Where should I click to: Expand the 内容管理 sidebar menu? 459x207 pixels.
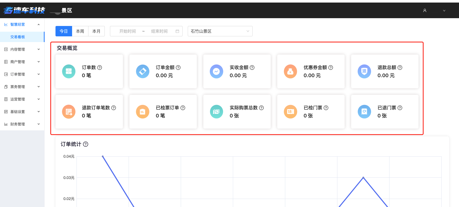coord(39,49)
